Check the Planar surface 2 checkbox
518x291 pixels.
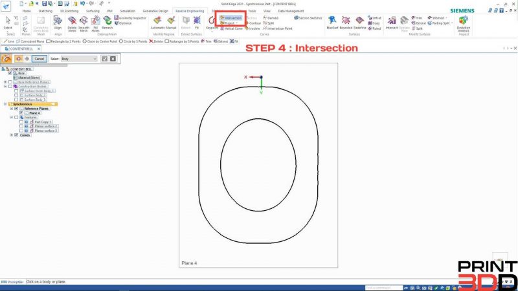click(21, 126)
